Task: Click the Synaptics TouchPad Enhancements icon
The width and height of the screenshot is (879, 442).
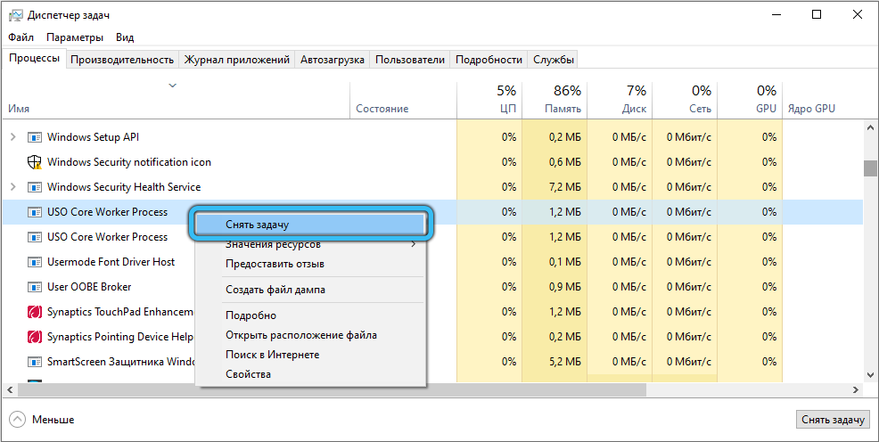Action: pos(35,312)
